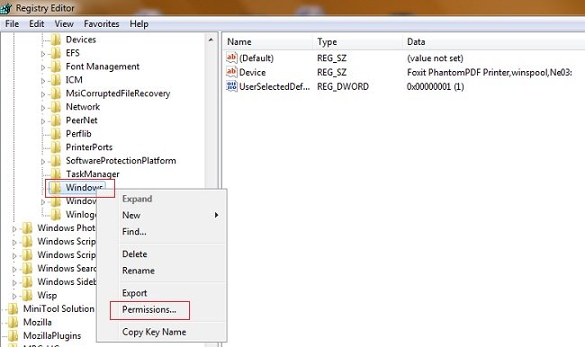Expand the Font Management key
585x347 pixels.
(43, 67)
